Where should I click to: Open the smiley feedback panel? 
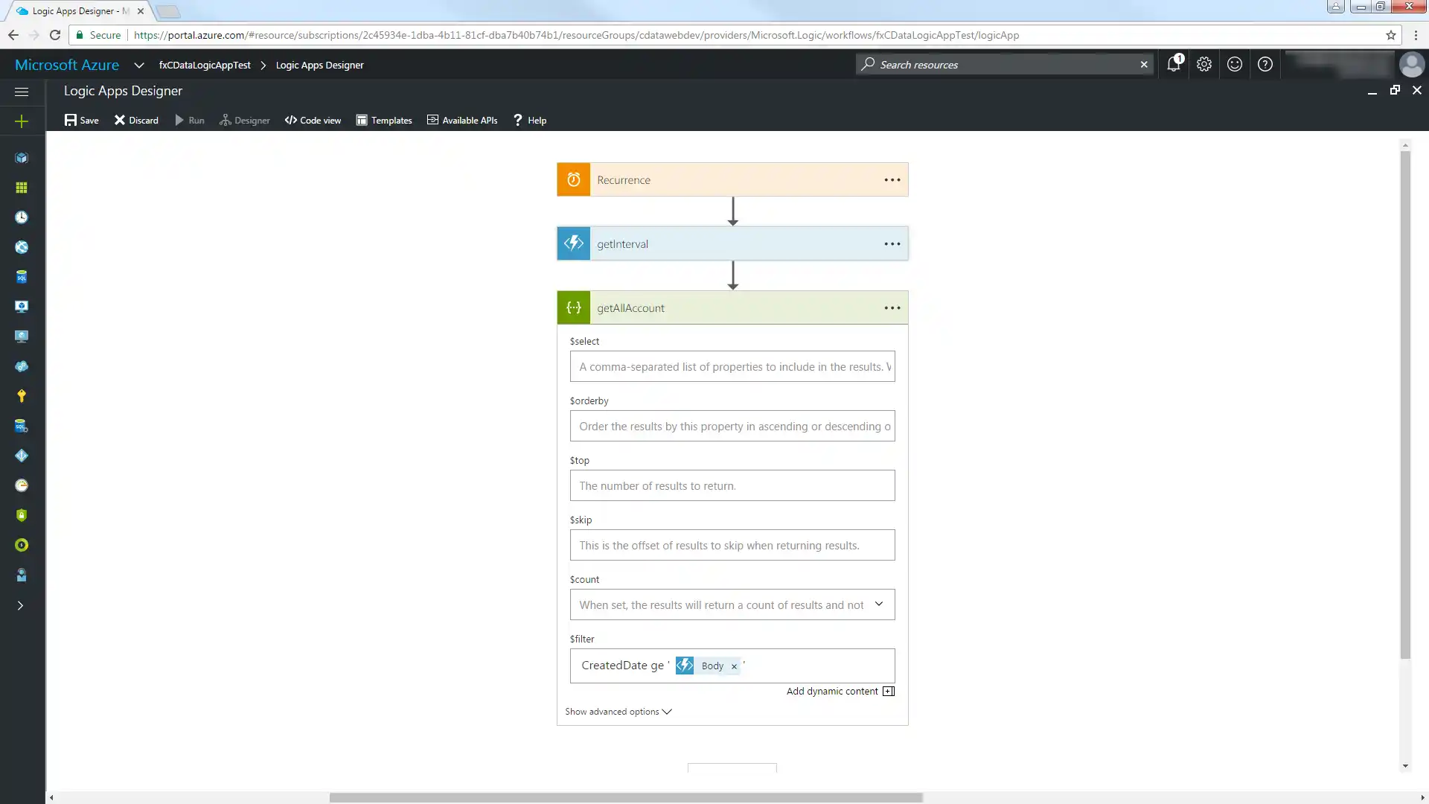(x=1235, y=65)
